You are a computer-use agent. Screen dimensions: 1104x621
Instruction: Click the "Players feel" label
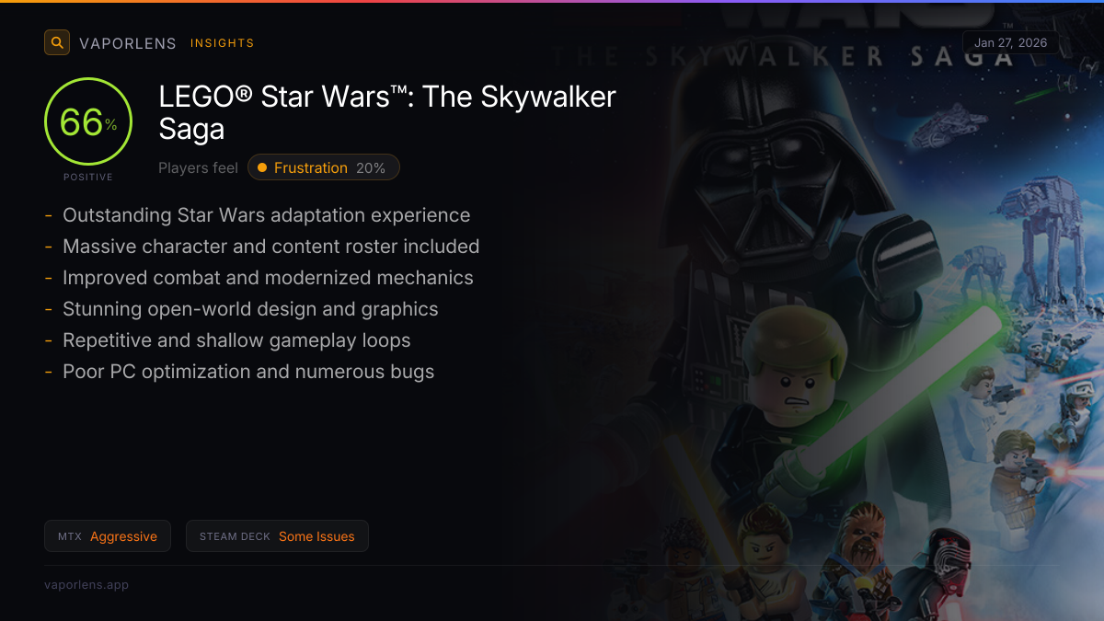point(198,167)
